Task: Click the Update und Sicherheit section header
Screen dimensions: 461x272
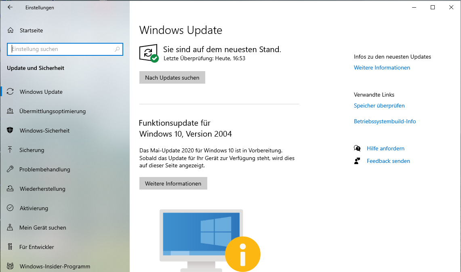Action: pos(36,68)
